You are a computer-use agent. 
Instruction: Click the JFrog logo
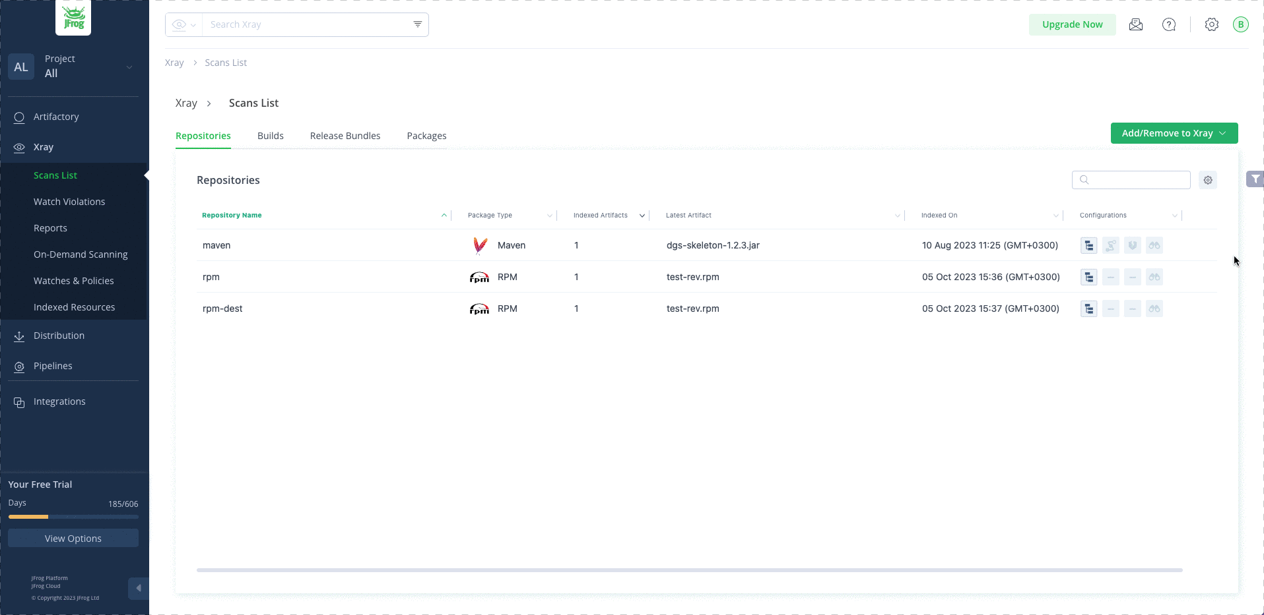(x=73, y=18)
